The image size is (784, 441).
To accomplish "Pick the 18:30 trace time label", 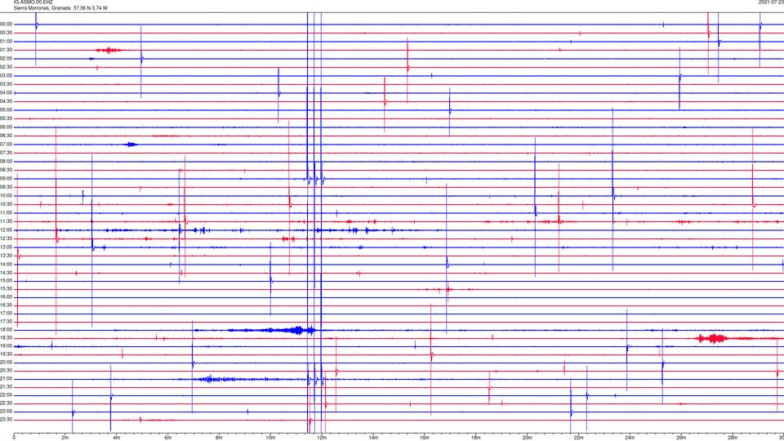I will tap(7, 338).
